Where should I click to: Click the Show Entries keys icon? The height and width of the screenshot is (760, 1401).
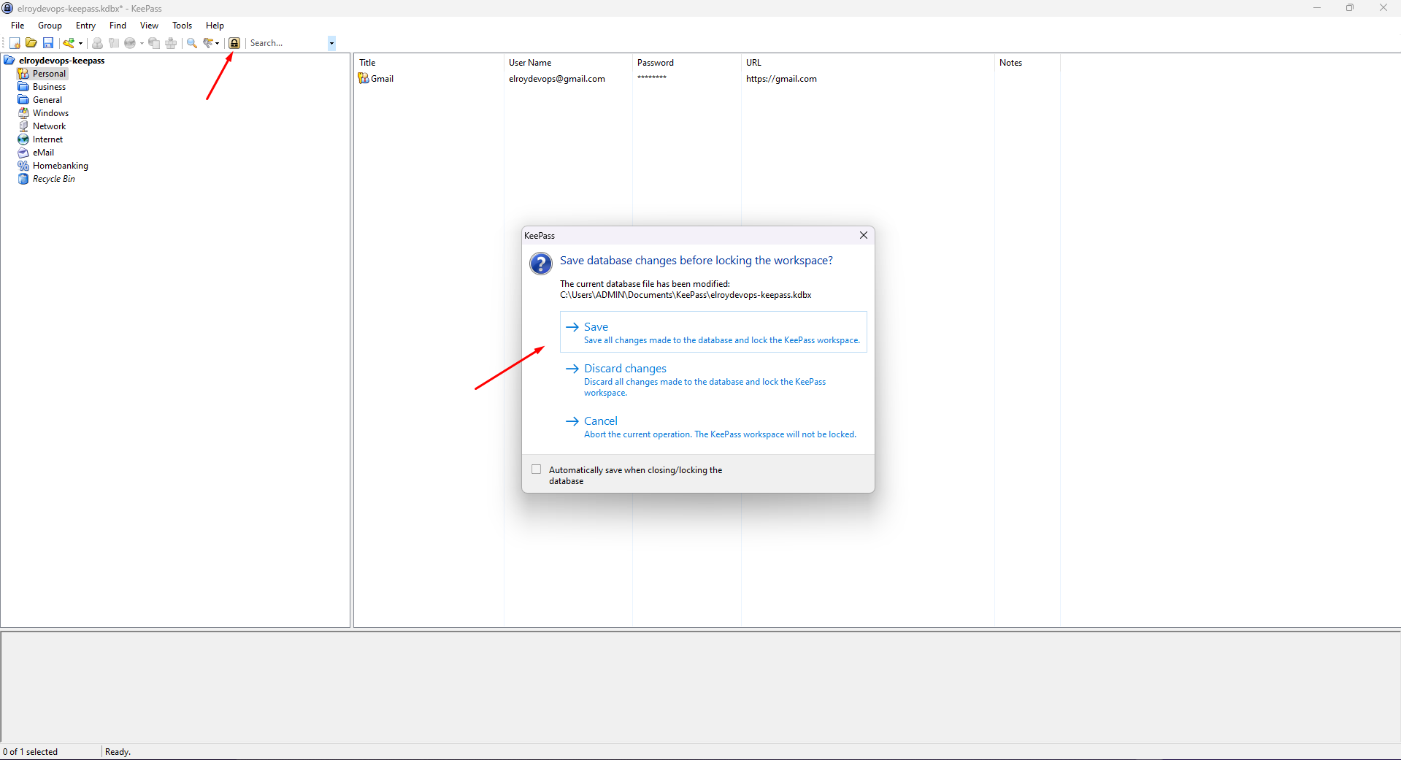(x=208, y=43)
